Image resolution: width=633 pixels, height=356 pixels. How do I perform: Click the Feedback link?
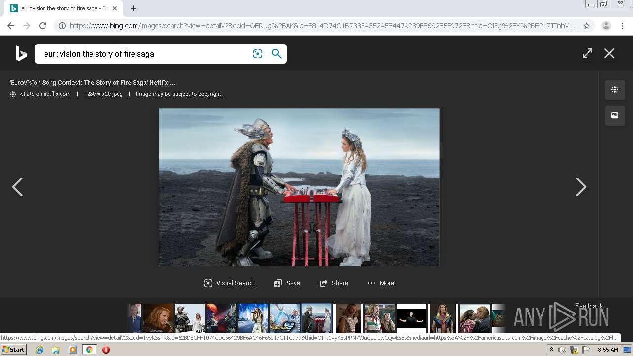click(589, 306)
